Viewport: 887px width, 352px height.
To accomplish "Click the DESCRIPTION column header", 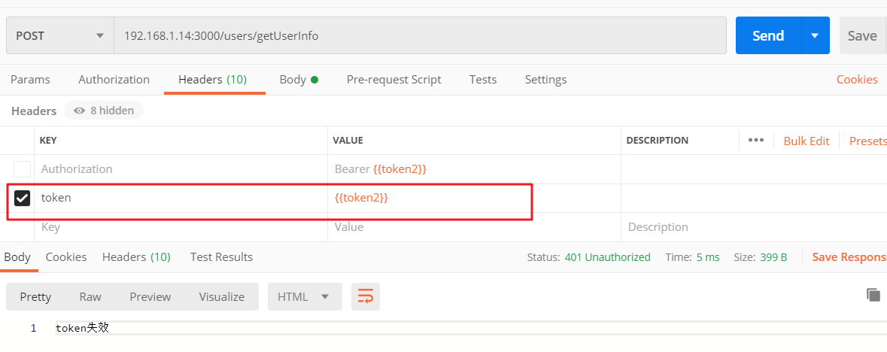I will 658,141.
